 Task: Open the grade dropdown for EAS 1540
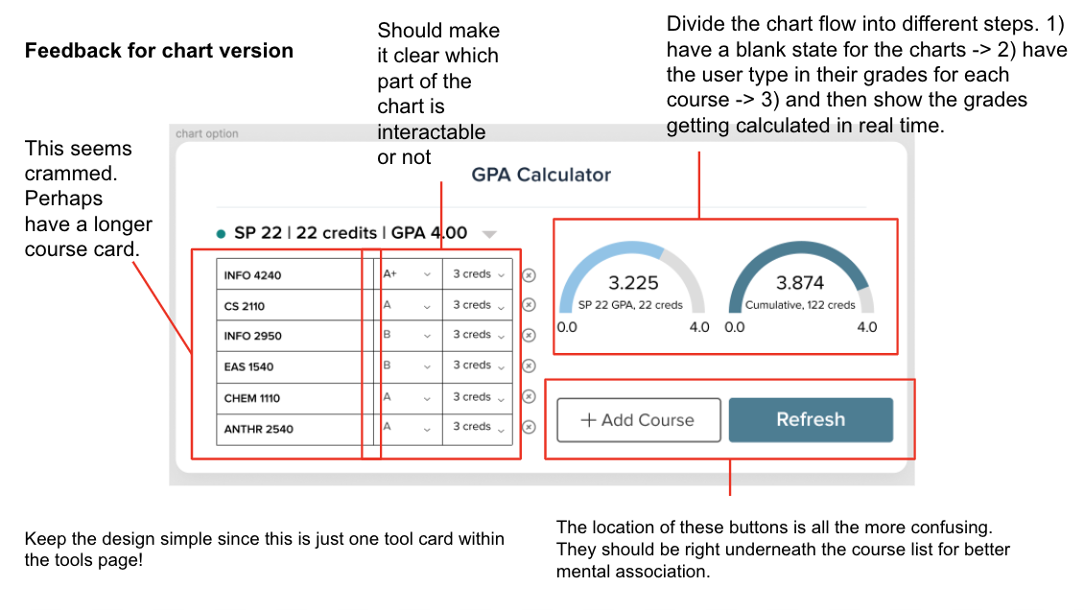pos(408,366)
